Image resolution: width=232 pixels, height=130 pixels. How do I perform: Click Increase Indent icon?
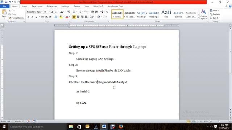96,12
